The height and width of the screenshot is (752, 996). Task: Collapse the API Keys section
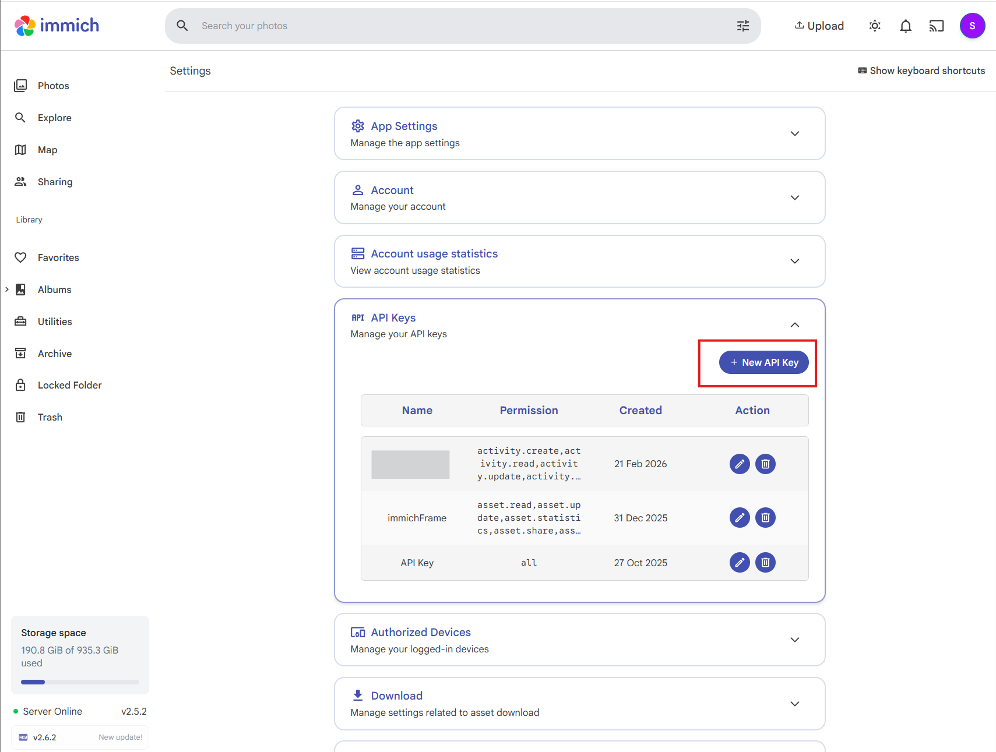point(794,324)
